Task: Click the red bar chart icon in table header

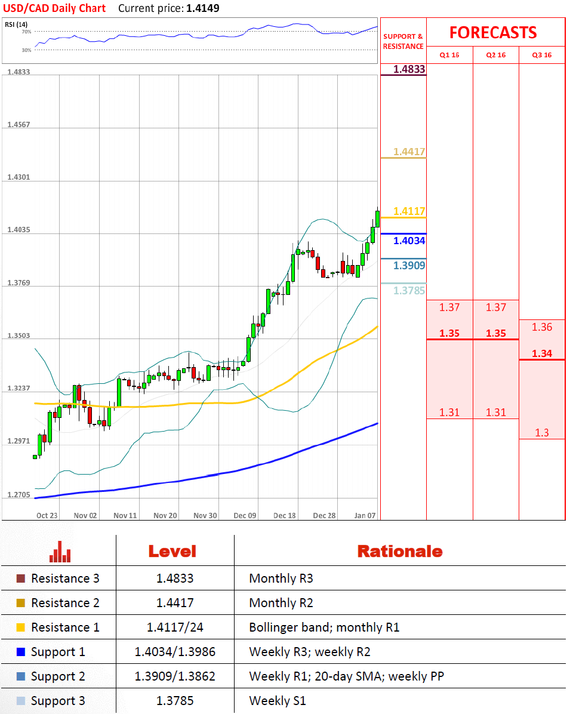Action: point(60,551)
